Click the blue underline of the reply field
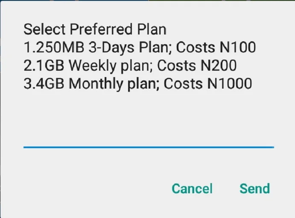This screenshot has height=218, width=295. (x=149, y=147)
